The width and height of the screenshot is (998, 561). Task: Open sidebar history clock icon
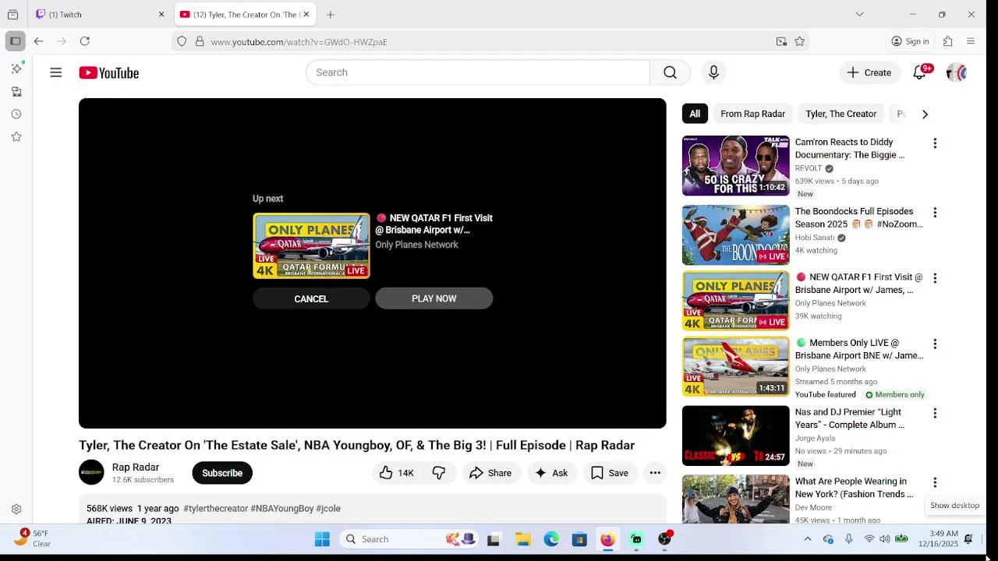(x=16, y=114)
